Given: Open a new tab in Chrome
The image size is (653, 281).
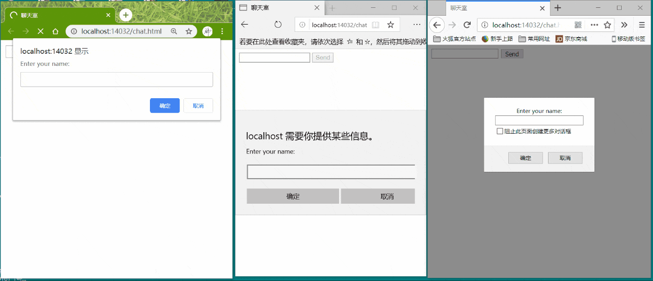Looking at the screenshot, I should tap(125, 15).
